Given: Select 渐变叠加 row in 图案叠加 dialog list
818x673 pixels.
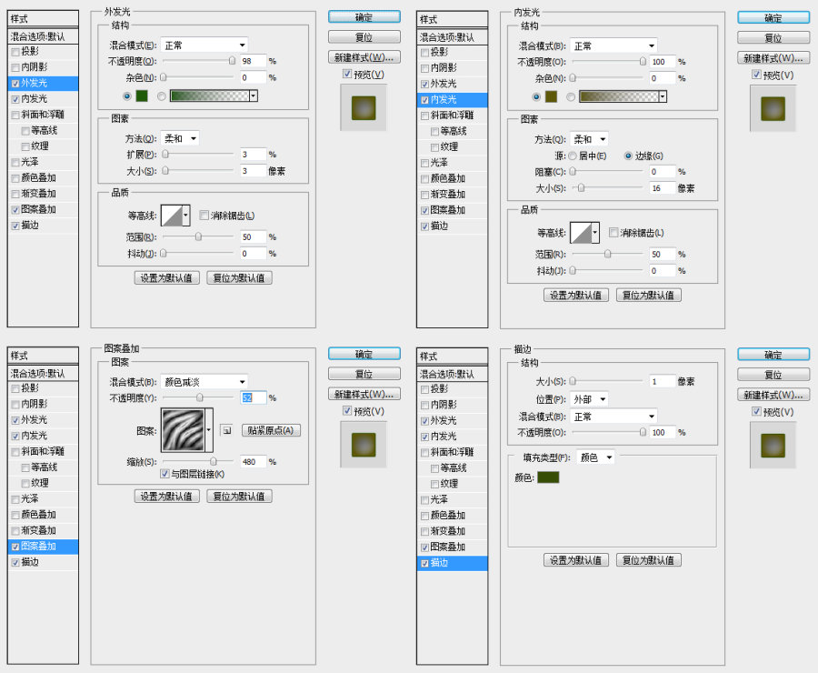Looking at the screenshot, I should [x=43, y=530].
